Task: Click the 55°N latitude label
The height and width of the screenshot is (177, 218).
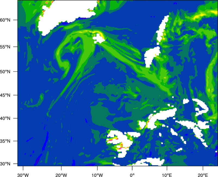Action: coord(5,47)
